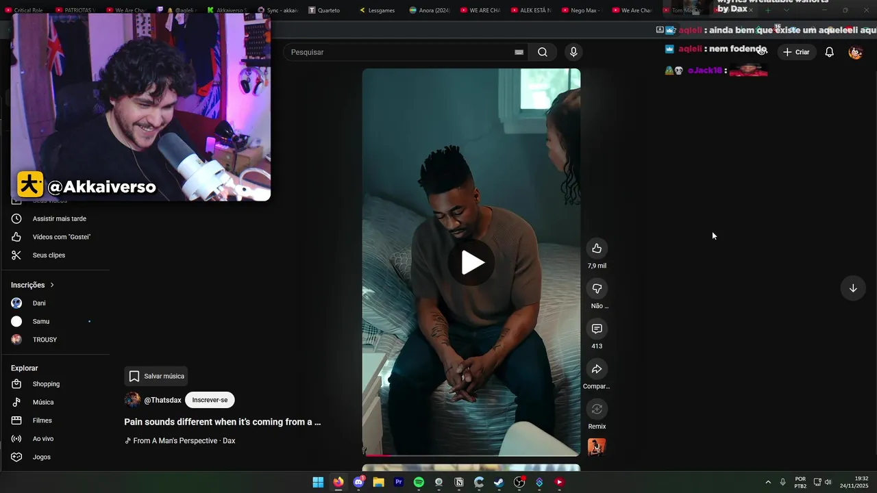
Task: Open YouTube notifications bell
Action: 829,52
